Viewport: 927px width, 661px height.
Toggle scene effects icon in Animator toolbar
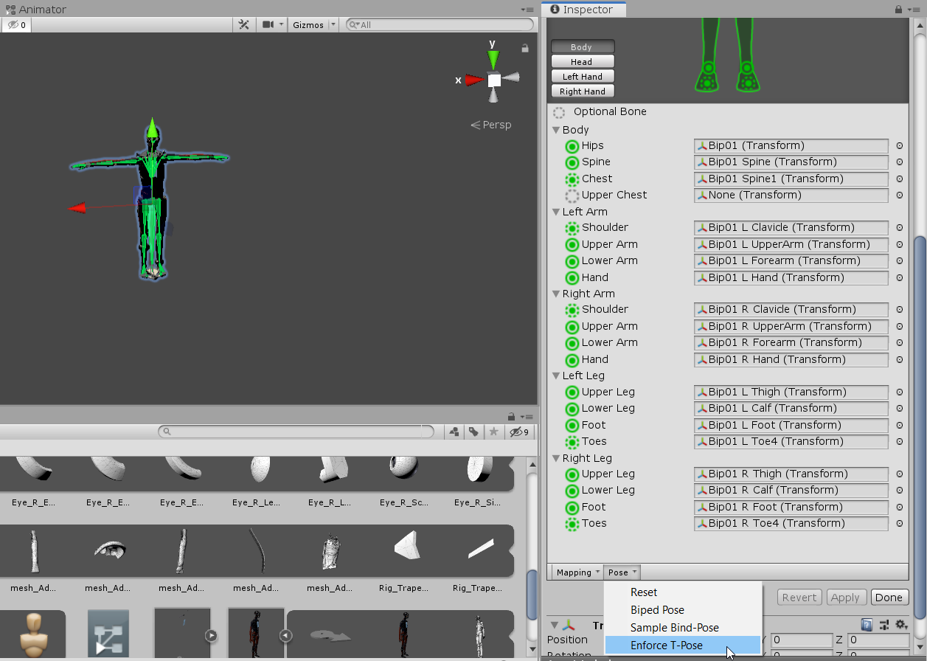point(243,25)
